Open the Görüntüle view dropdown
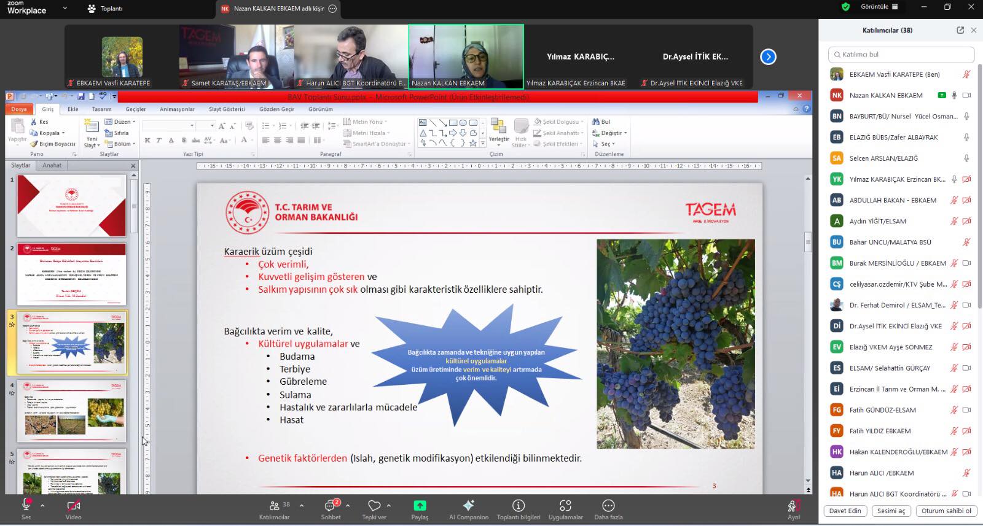Image resolution: width=983 pixels, height=526 pixels. tap(879, 7)
